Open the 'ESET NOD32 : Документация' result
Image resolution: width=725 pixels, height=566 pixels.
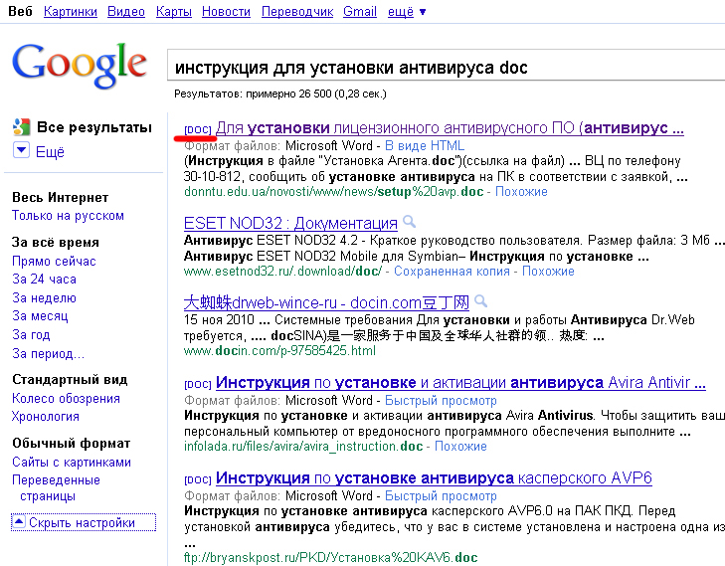coord(290,224)
